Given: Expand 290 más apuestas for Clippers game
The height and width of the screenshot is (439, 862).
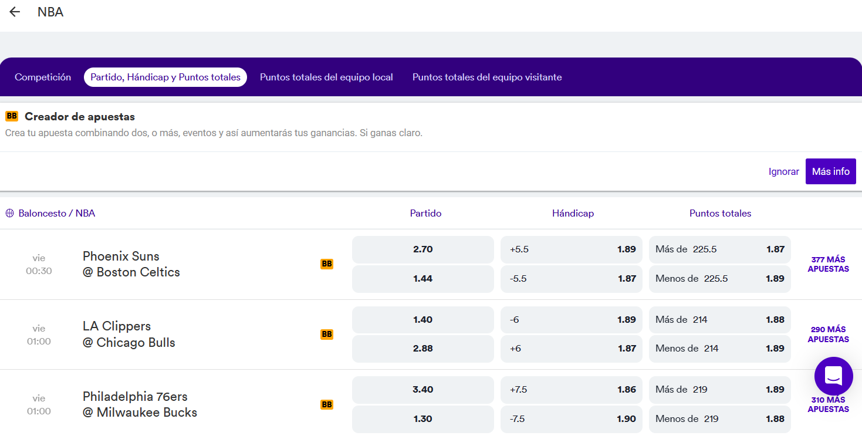Looking at the screenshot, I should (828, 335).
